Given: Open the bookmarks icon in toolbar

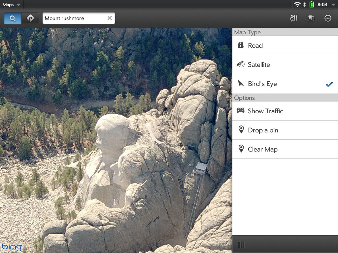Looking at the screenshot, I should (x=311, y=18).
